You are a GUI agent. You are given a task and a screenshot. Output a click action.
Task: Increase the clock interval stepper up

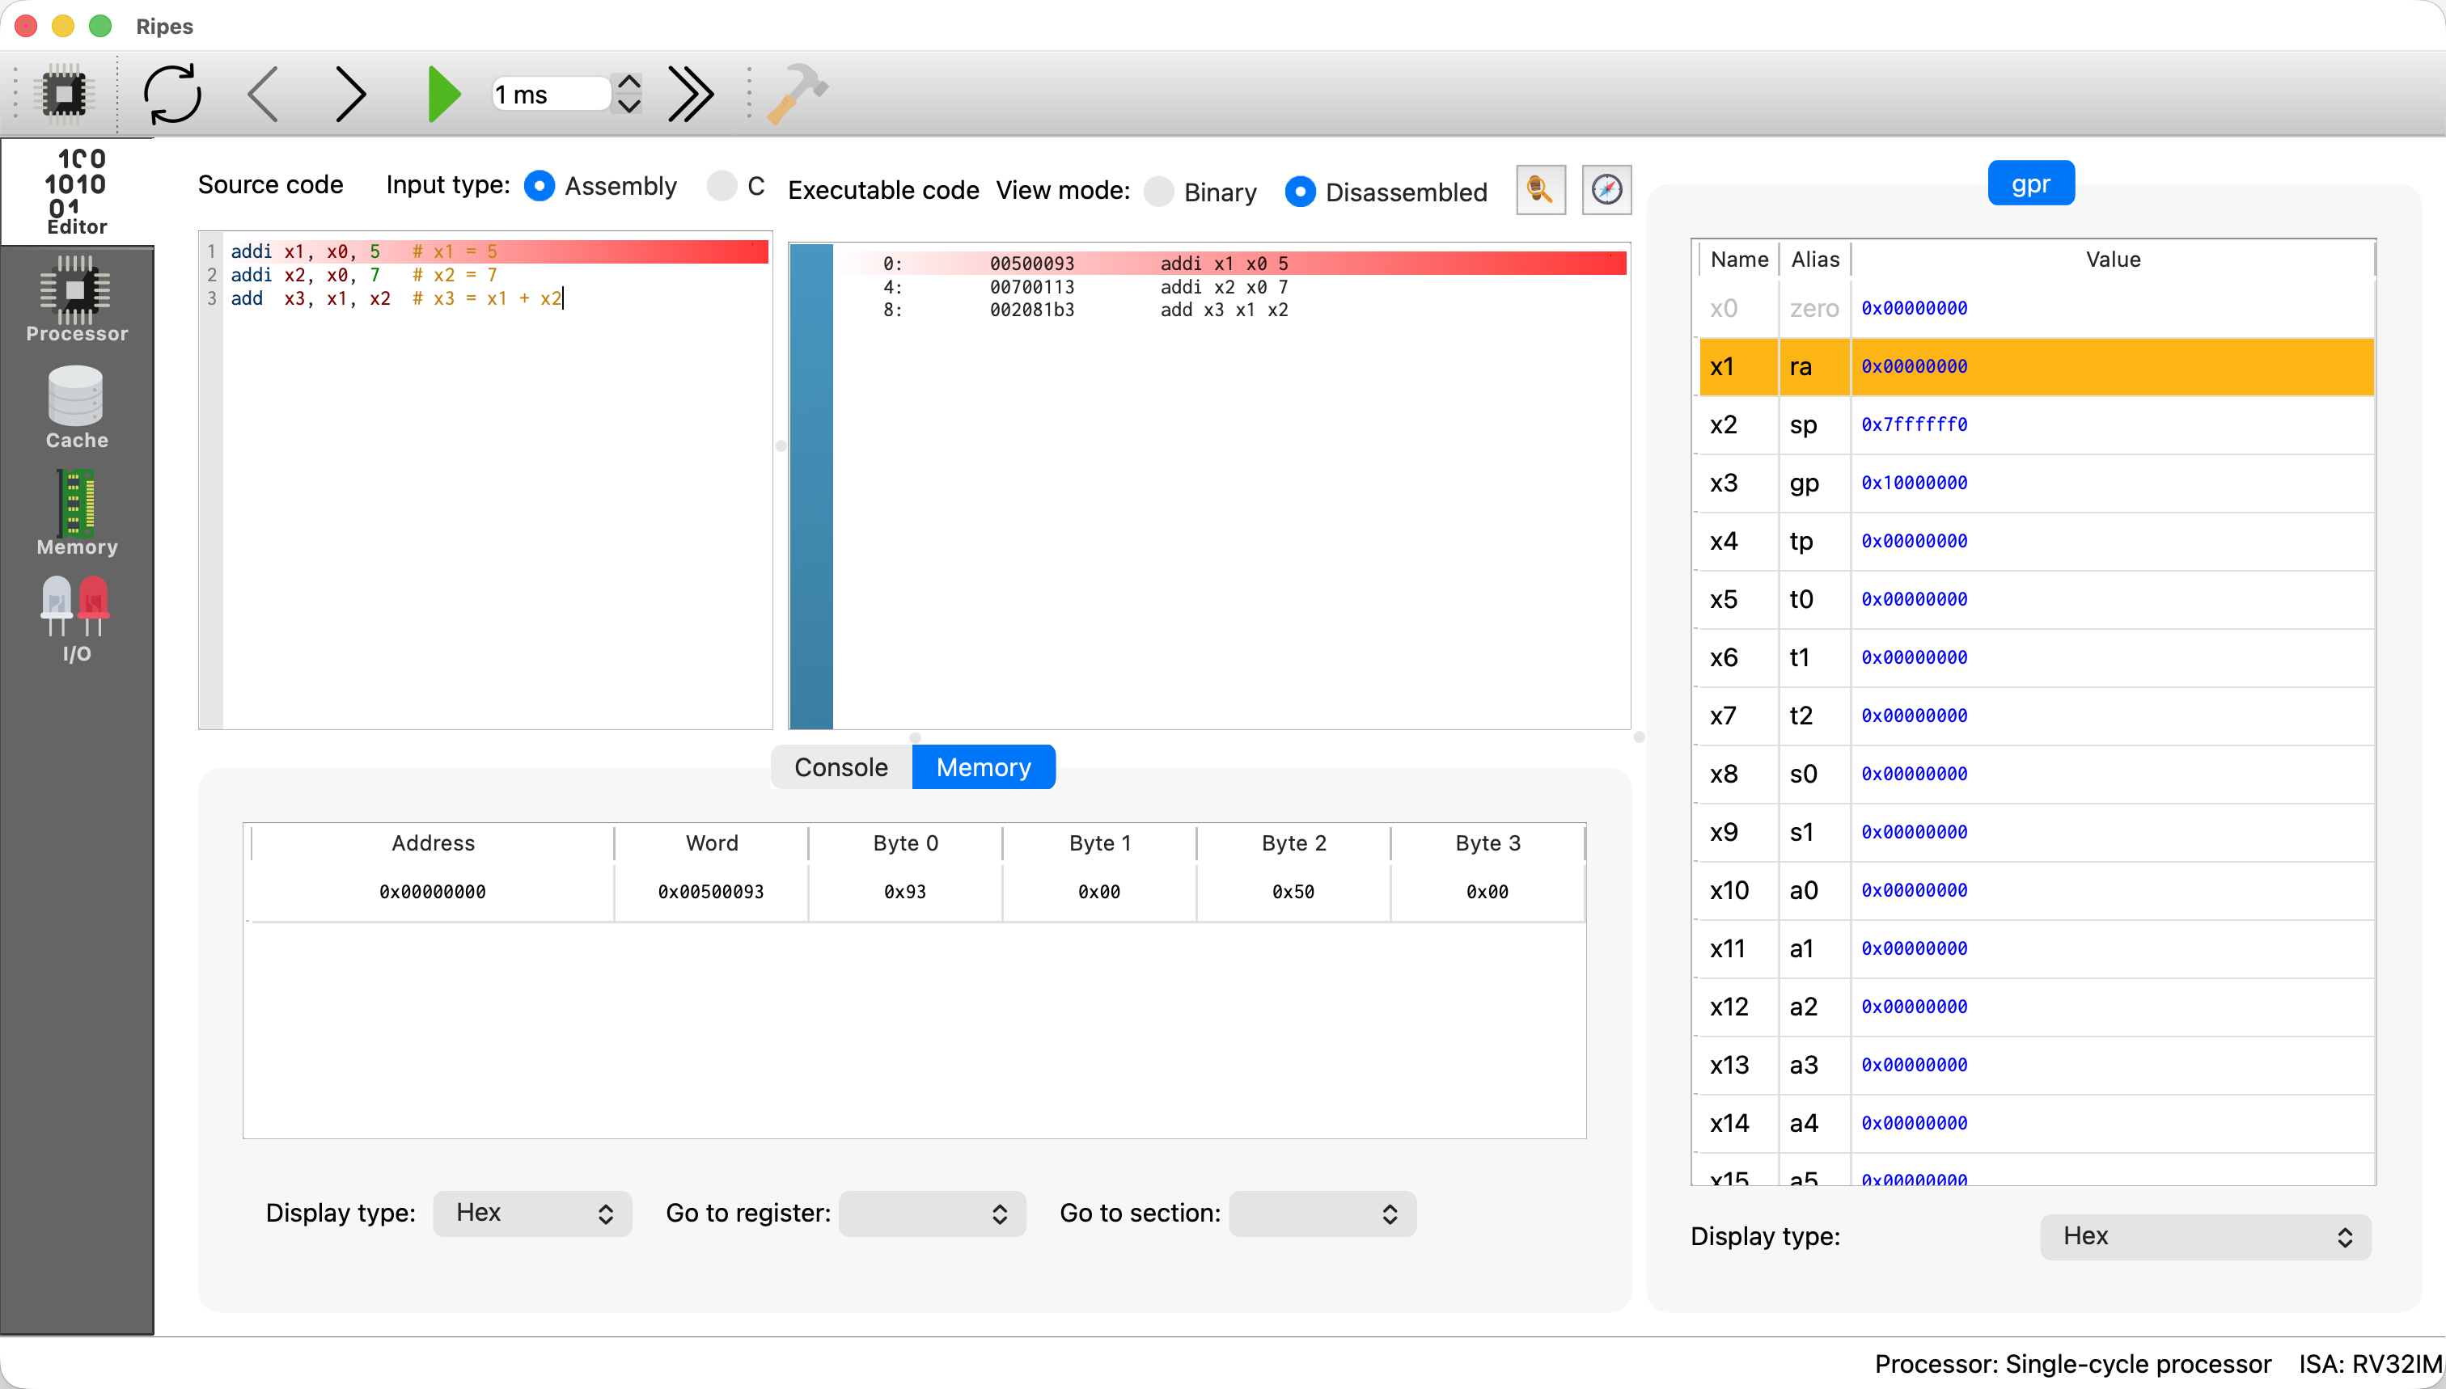coord(629,82)
